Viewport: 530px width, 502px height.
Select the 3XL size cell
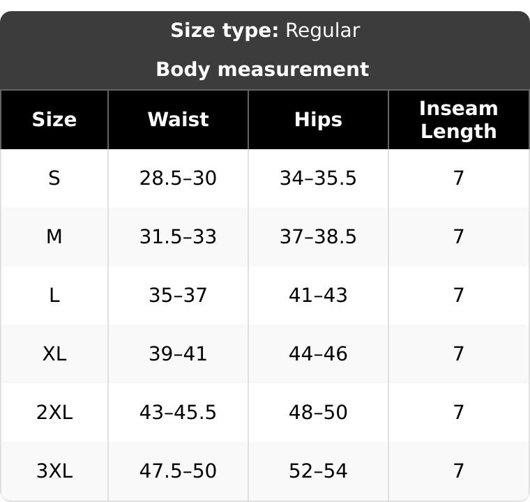click(x=54, y=471)
